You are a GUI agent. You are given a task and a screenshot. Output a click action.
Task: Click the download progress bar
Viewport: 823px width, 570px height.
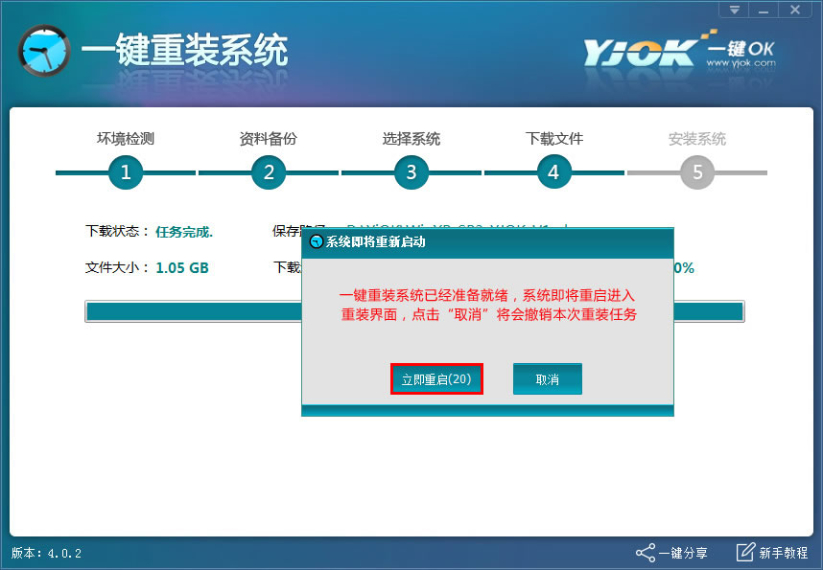[192, 310]
